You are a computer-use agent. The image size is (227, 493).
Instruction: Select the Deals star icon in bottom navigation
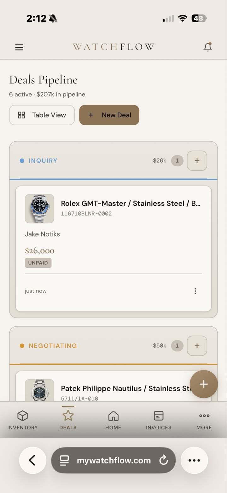68,416
